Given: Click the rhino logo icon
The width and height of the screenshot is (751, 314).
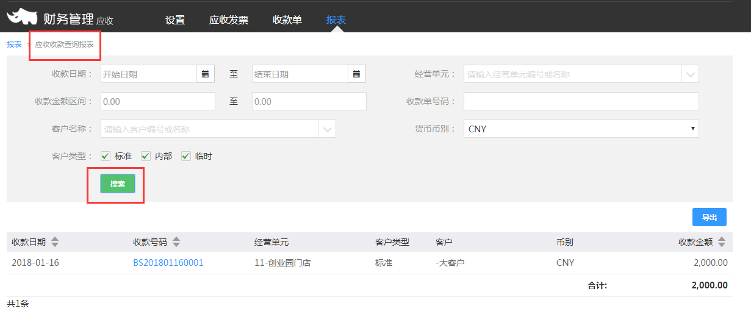Looking at the screenshot, I should pyautogui.click(x=23, y=16).
